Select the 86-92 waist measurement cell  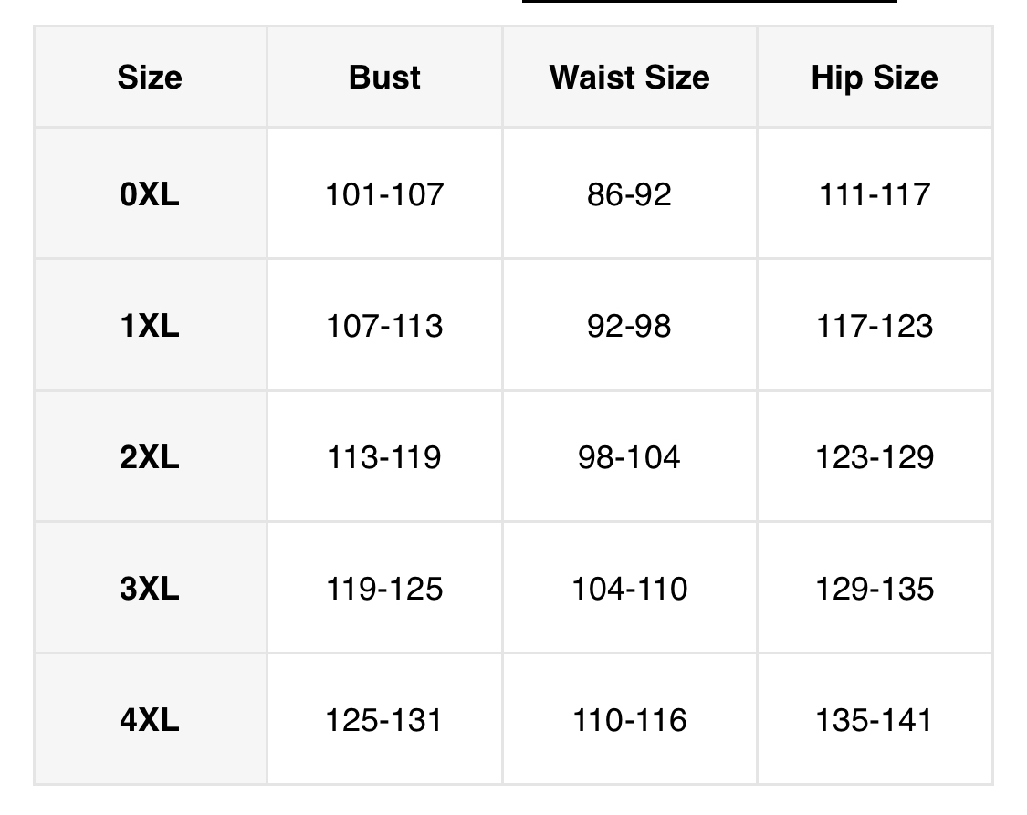[629, 194]
